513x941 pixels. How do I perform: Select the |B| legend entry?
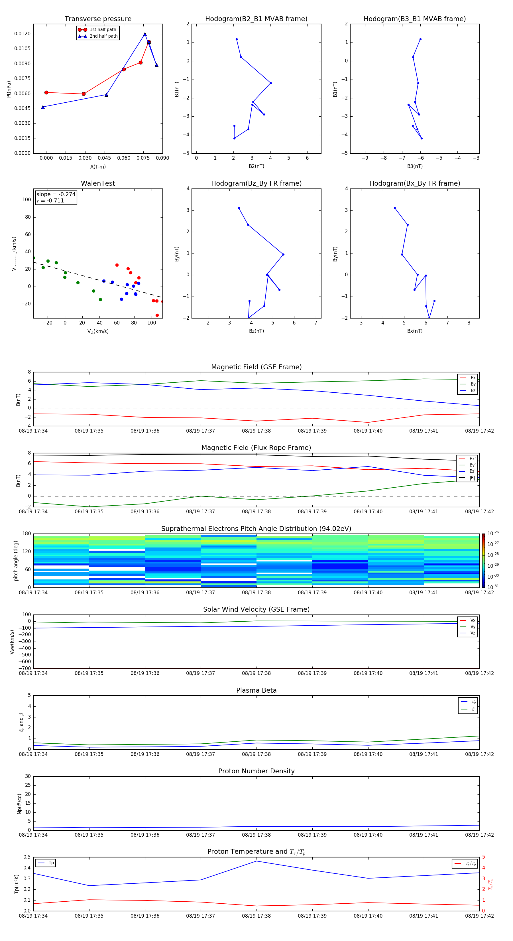tap(467, 478)
